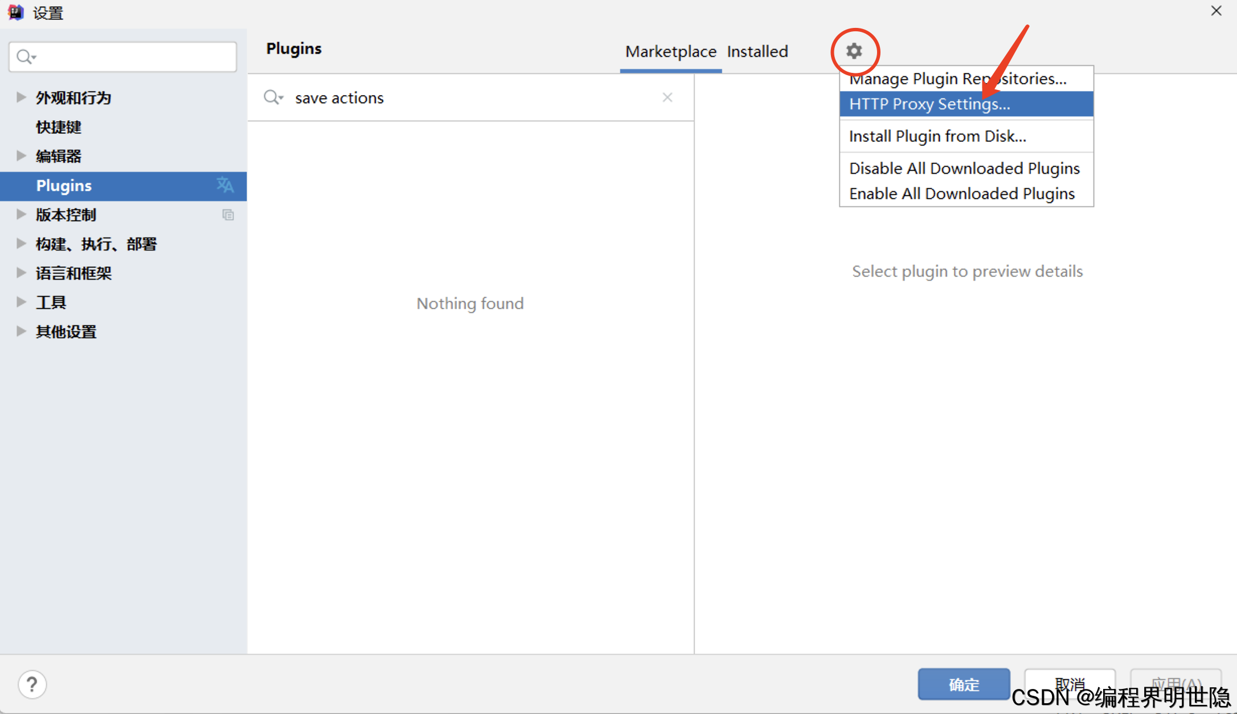Expand the 工具 settings section
The height and width of the screenshot is (714, 1237).
click(x=21, y=302)
